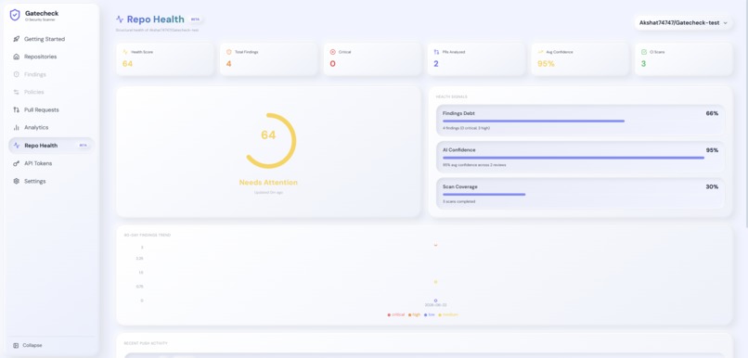Click the '3 scans completed' caption
748x358 pixels.
(x=458, y=201)
